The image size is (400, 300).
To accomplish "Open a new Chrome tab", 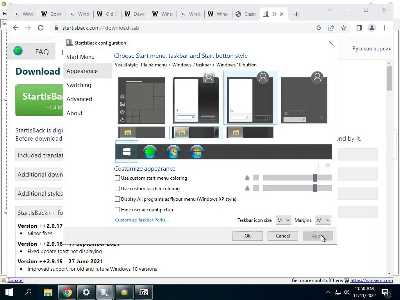I will click(296, 14).
